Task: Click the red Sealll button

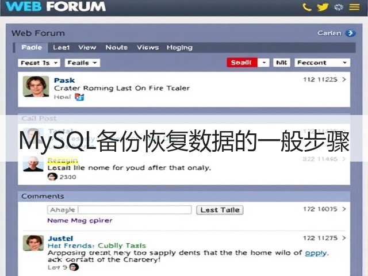Action: [x=242, y=63]
